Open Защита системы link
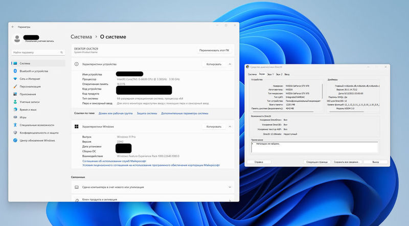 (147, 113)
